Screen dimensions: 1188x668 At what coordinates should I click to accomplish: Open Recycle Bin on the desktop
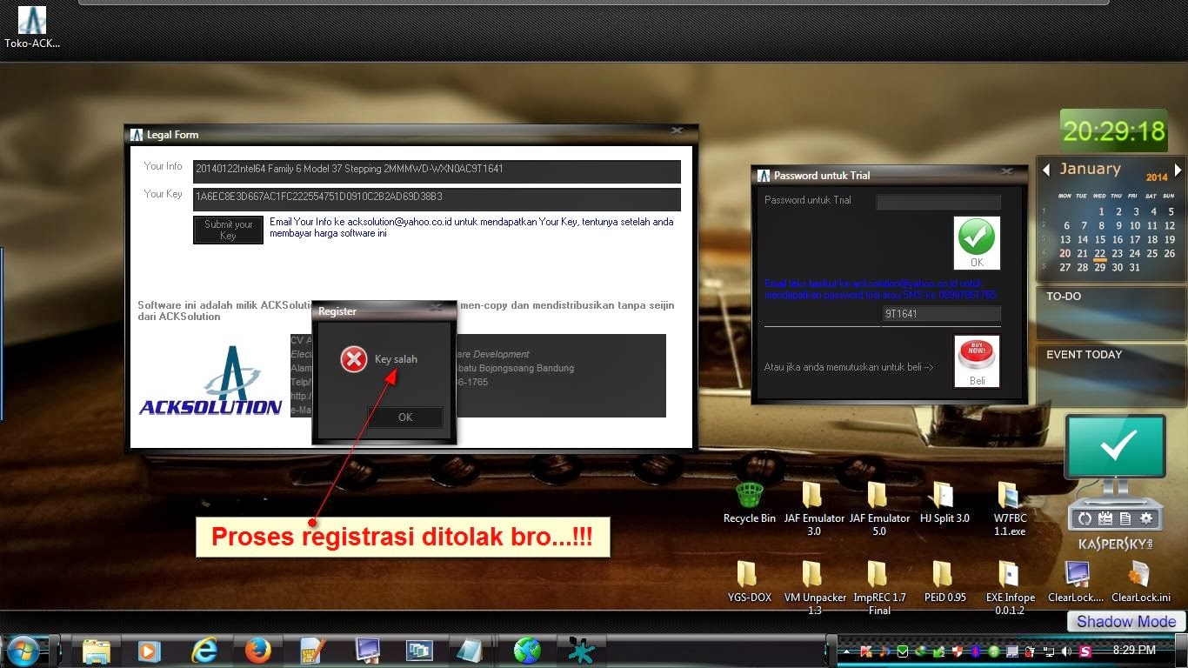749,496
